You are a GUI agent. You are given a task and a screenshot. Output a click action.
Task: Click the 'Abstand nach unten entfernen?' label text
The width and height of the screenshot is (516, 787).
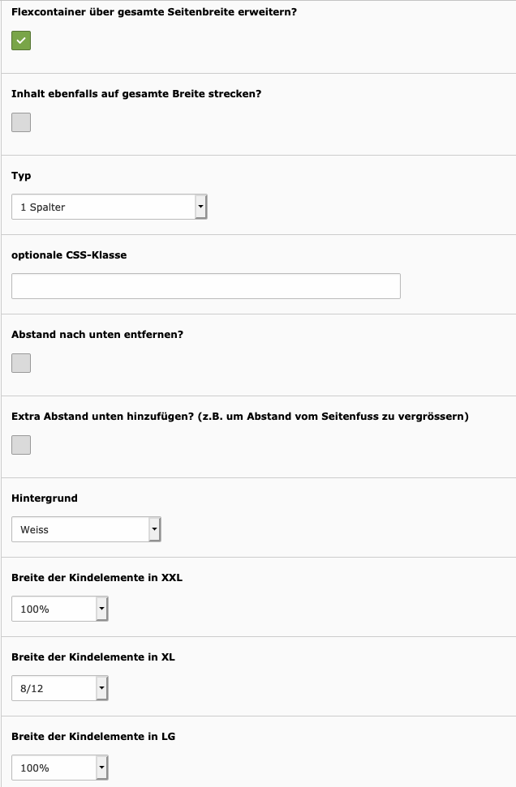[97, 335]
